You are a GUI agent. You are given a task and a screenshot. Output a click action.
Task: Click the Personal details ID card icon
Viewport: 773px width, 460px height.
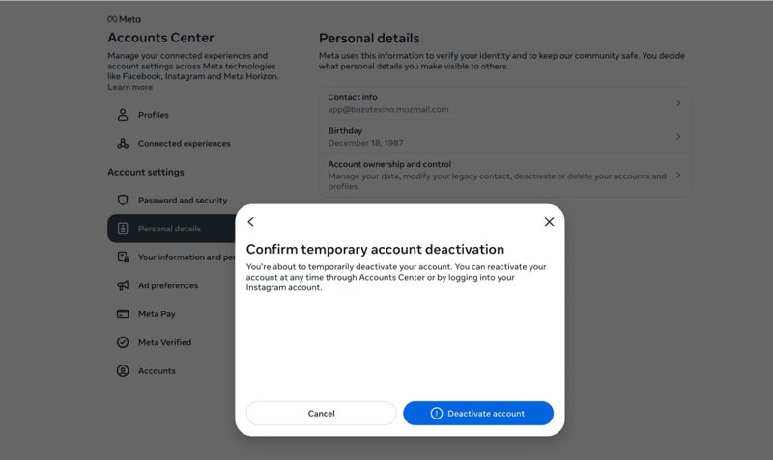(123, 229)
